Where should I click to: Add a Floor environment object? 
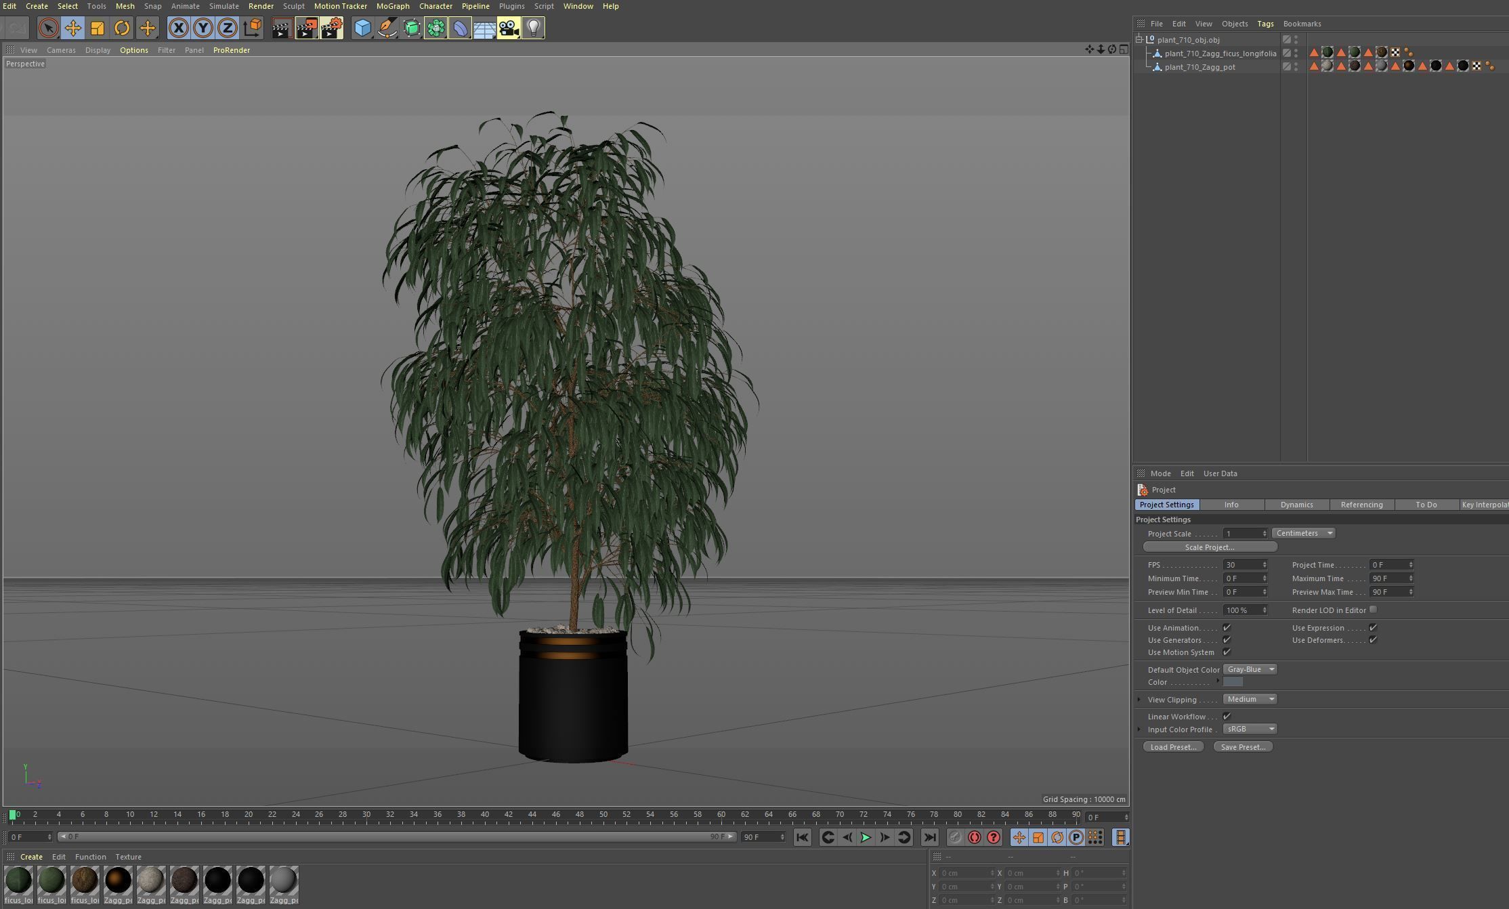click(484, 28)
